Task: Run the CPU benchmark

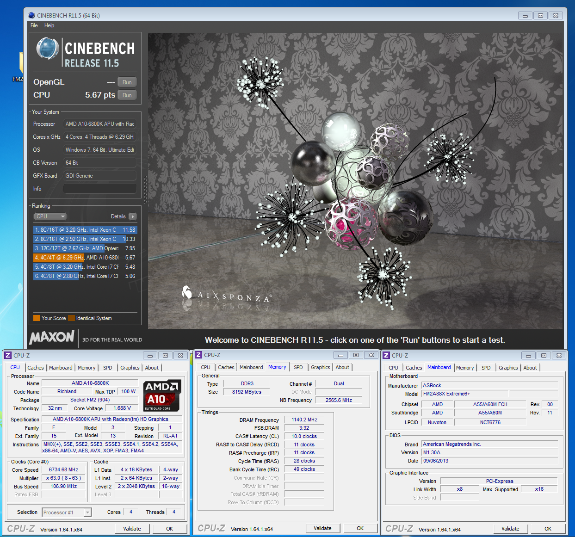Action: pos(127,95)
